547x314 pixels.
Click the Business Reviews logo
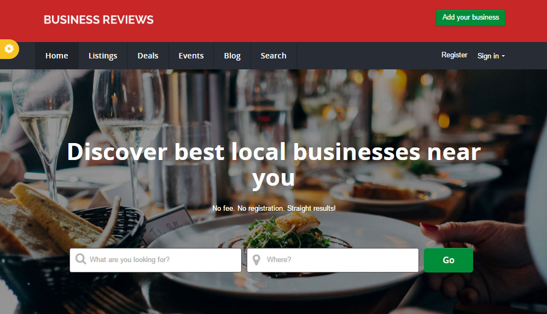(98, 20)
